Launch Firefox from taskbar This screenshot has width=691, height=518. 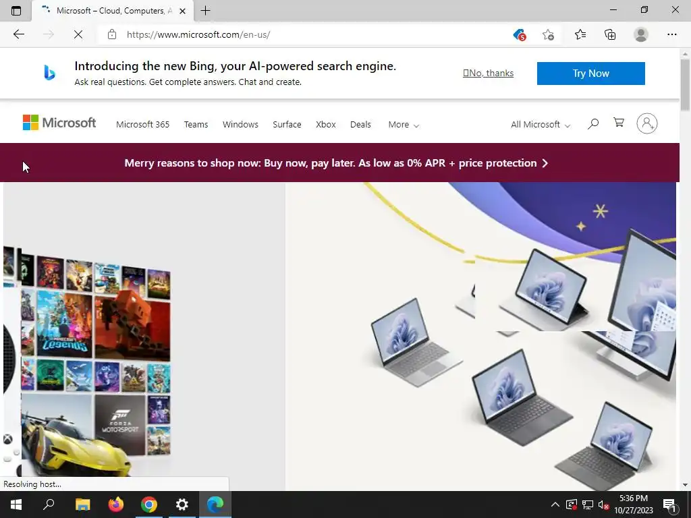pos(116,505)
